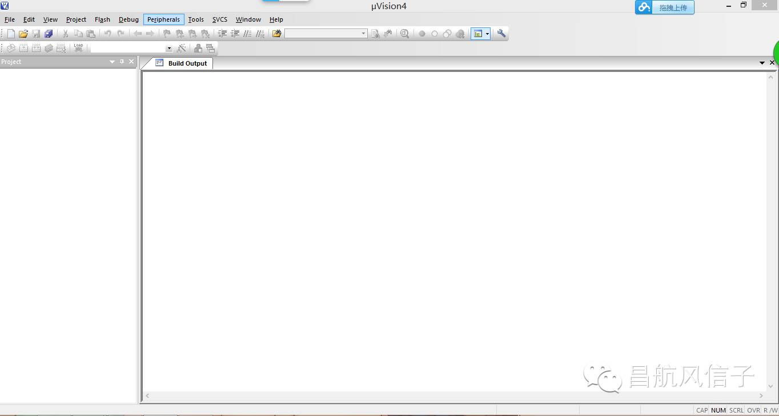Click the Enable/Disable breakpoint hollow circle

[x=435, y=34]
